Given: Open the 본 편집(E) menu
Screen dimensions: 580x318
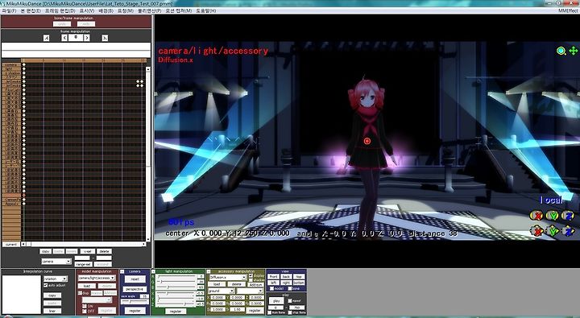Looking at the screenshot, I should [31, 10].
